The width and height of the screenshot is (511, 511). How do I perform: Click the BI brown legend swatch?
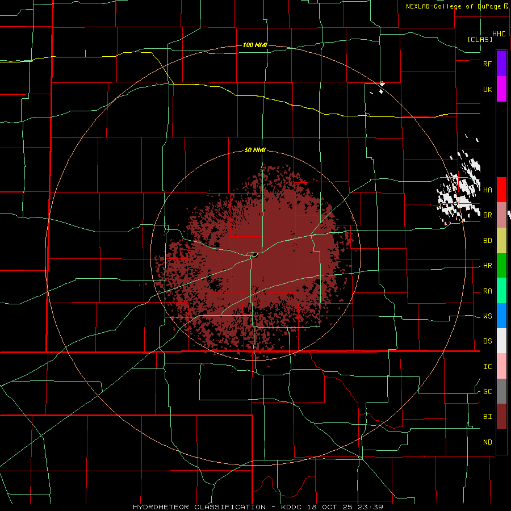point(501,417)
